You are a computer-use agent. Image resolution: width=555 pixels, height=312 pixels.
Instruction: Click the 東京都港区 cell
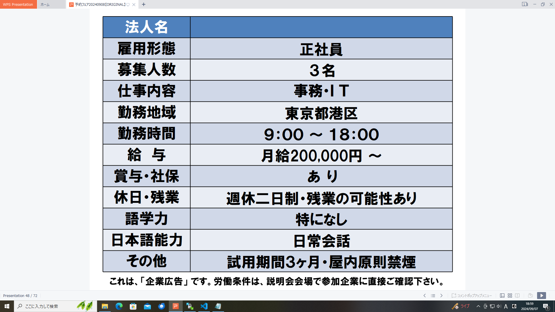[321, 112]
